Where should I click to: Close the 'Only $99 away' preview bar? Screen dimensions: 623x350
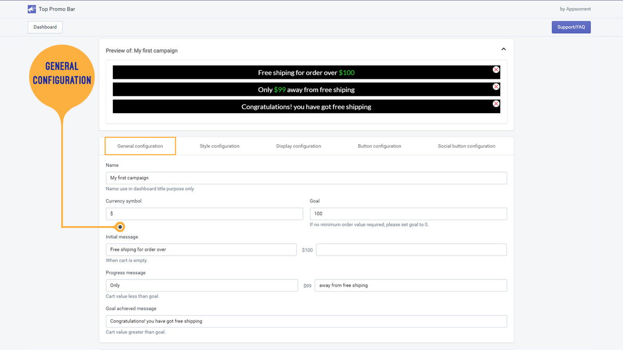tap(496, 87)
